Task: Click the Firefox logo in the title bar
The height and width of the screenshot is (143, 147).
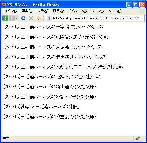Action: [4, 4]
